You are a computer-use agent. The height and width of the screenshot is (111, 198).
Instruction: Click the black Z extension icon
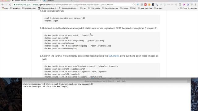(x=153, y=5)
